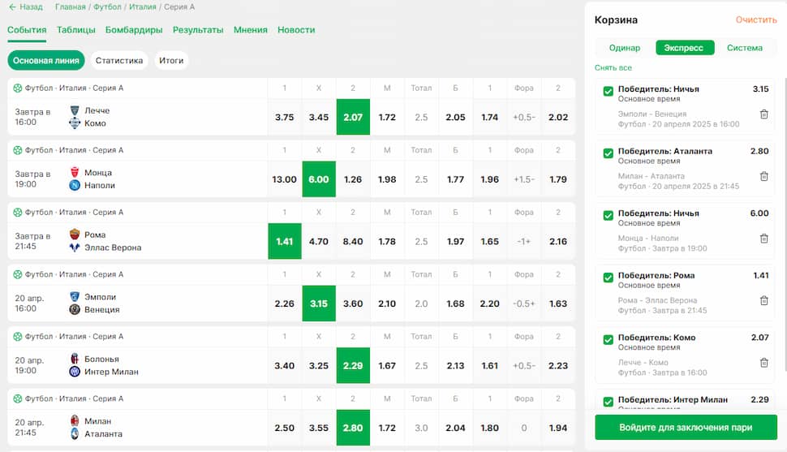
Task: Deselect the 6.00 draw odds for Монца - Наполи
Action: pyautogui.click(x=319, y=179)
